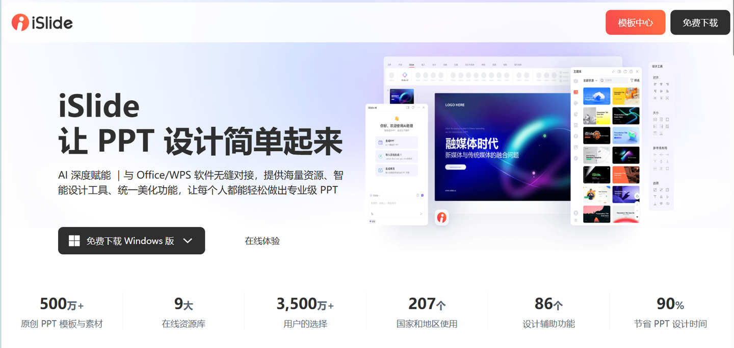734x348 pixels.
Task: Click the AI 深度赋能 description paragraph
Action: [201, 183]
